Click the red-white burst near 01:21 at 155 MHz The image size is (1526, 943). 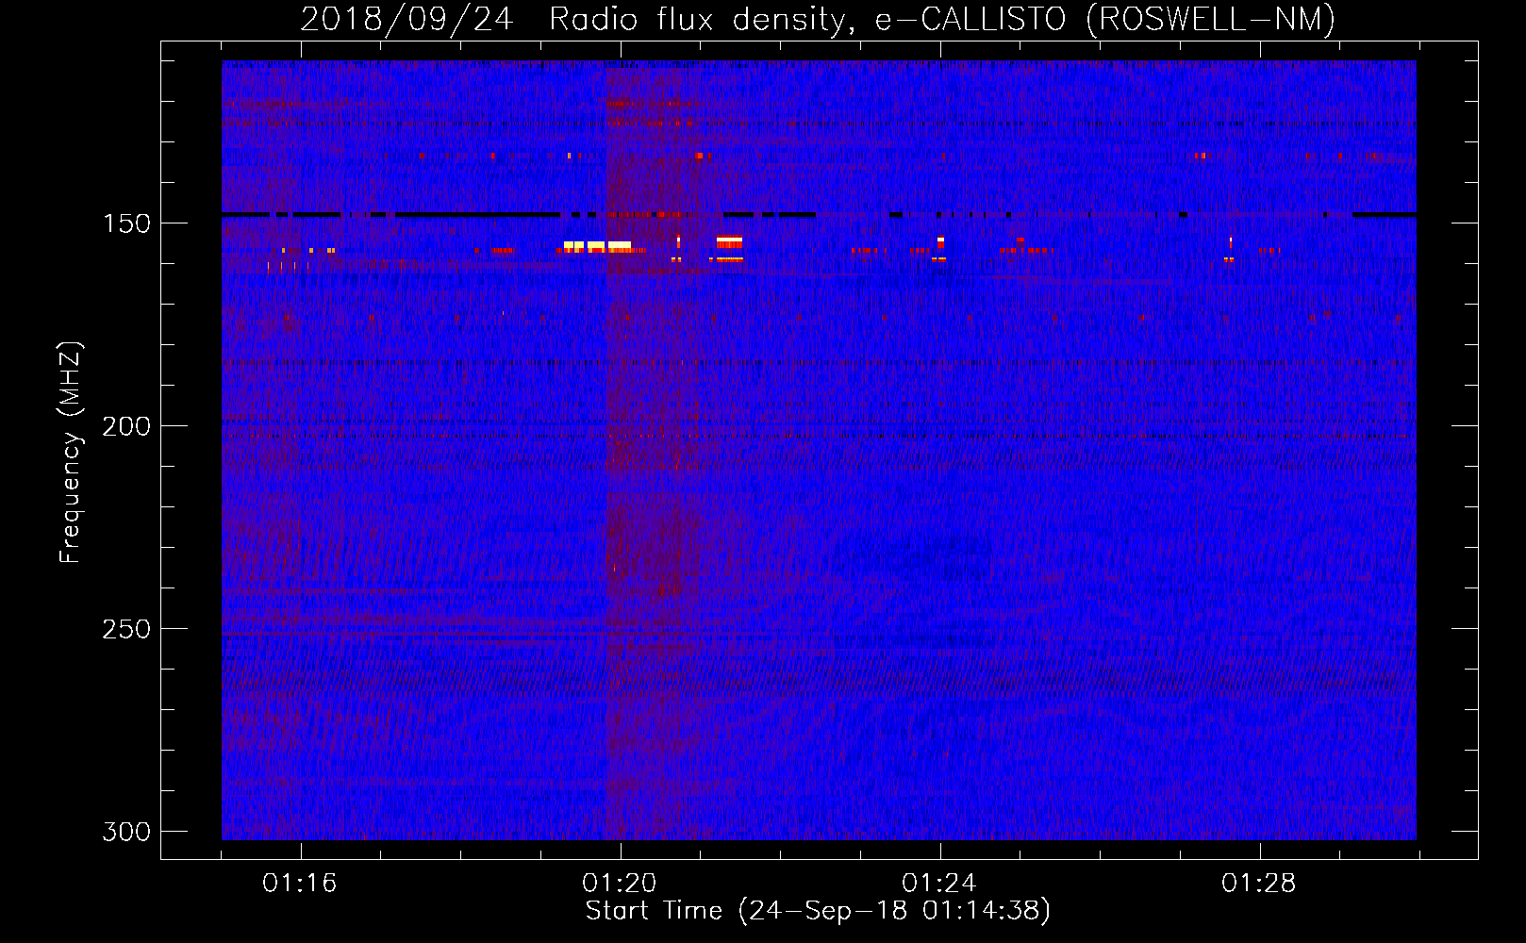pos(729,242)
